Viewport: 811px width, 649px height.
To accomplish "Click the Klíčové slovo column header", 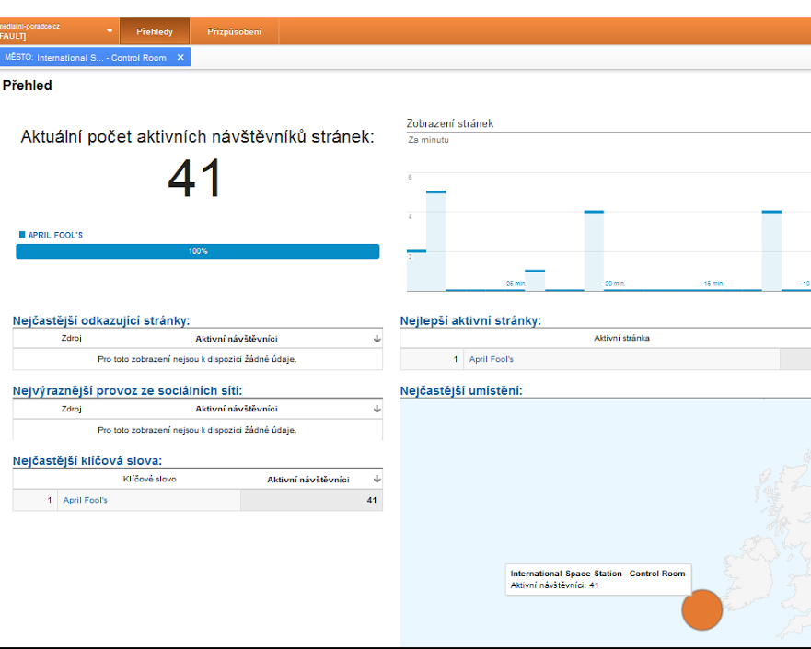I will pyautogui.click(x=149, y=479).
